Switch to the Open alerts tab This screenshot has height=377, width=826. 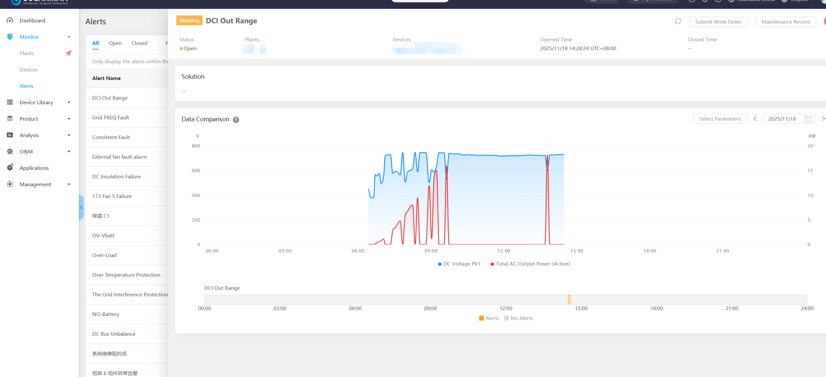coord(115,43)
